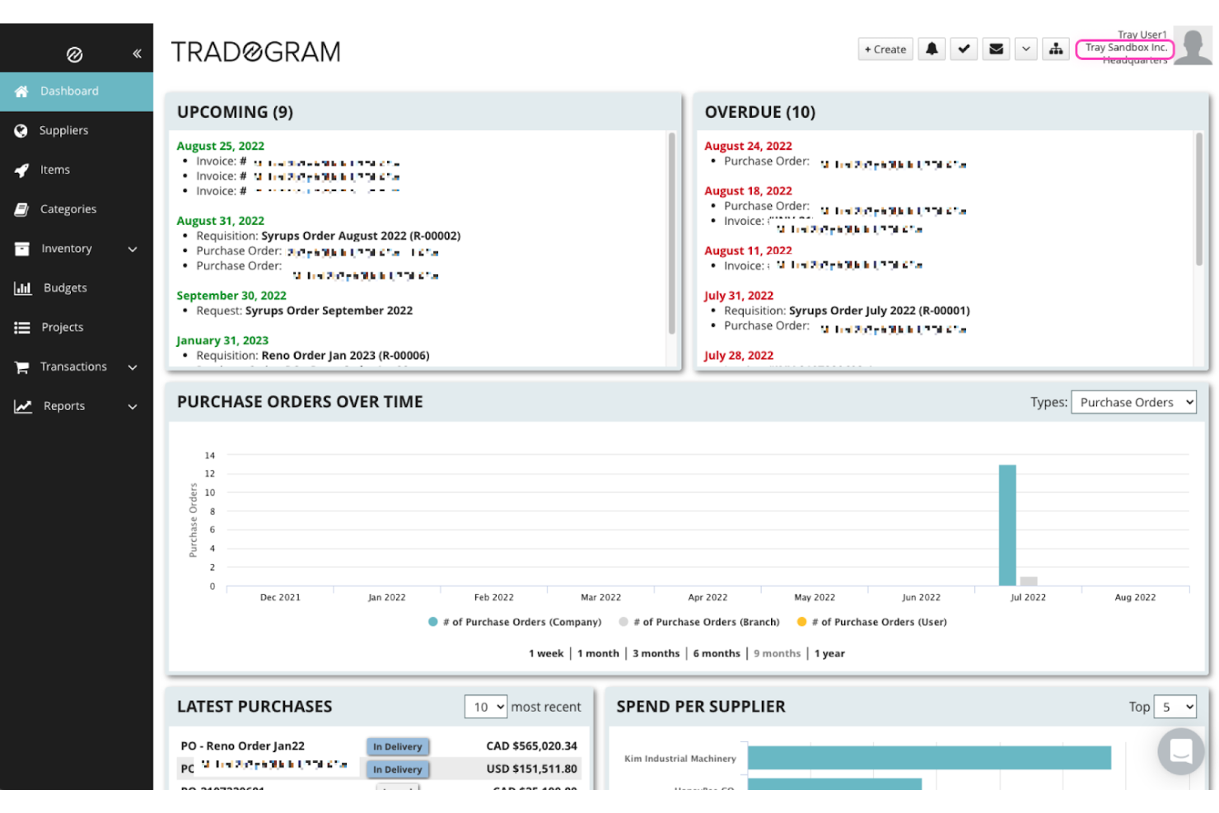Open Syrups Order July 2022 requisition
This screenshot has width=1219, height=813.
[x=879, y=311]
